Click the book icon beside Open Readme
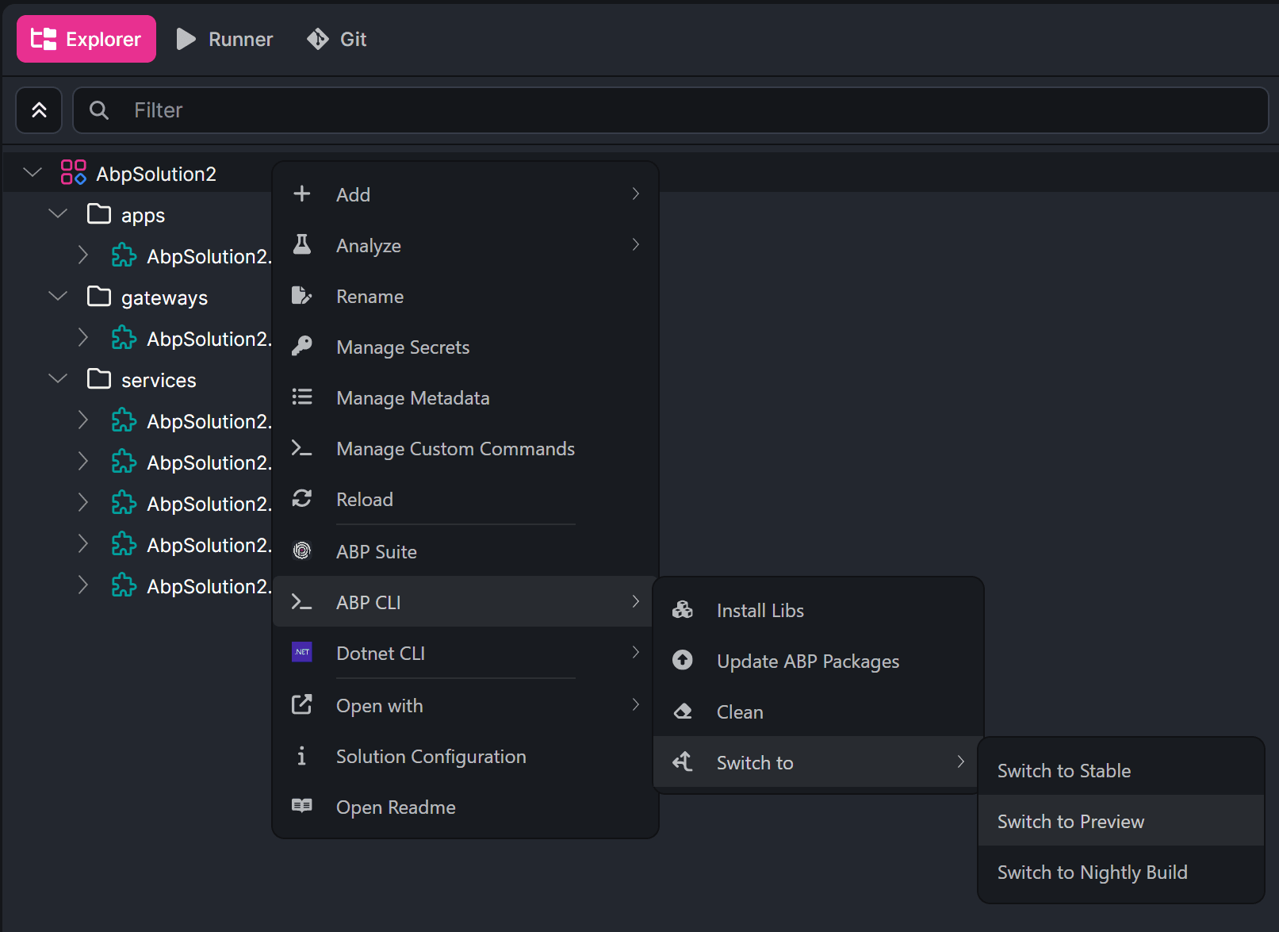The image size is (1279, 932). click(302, 806)
